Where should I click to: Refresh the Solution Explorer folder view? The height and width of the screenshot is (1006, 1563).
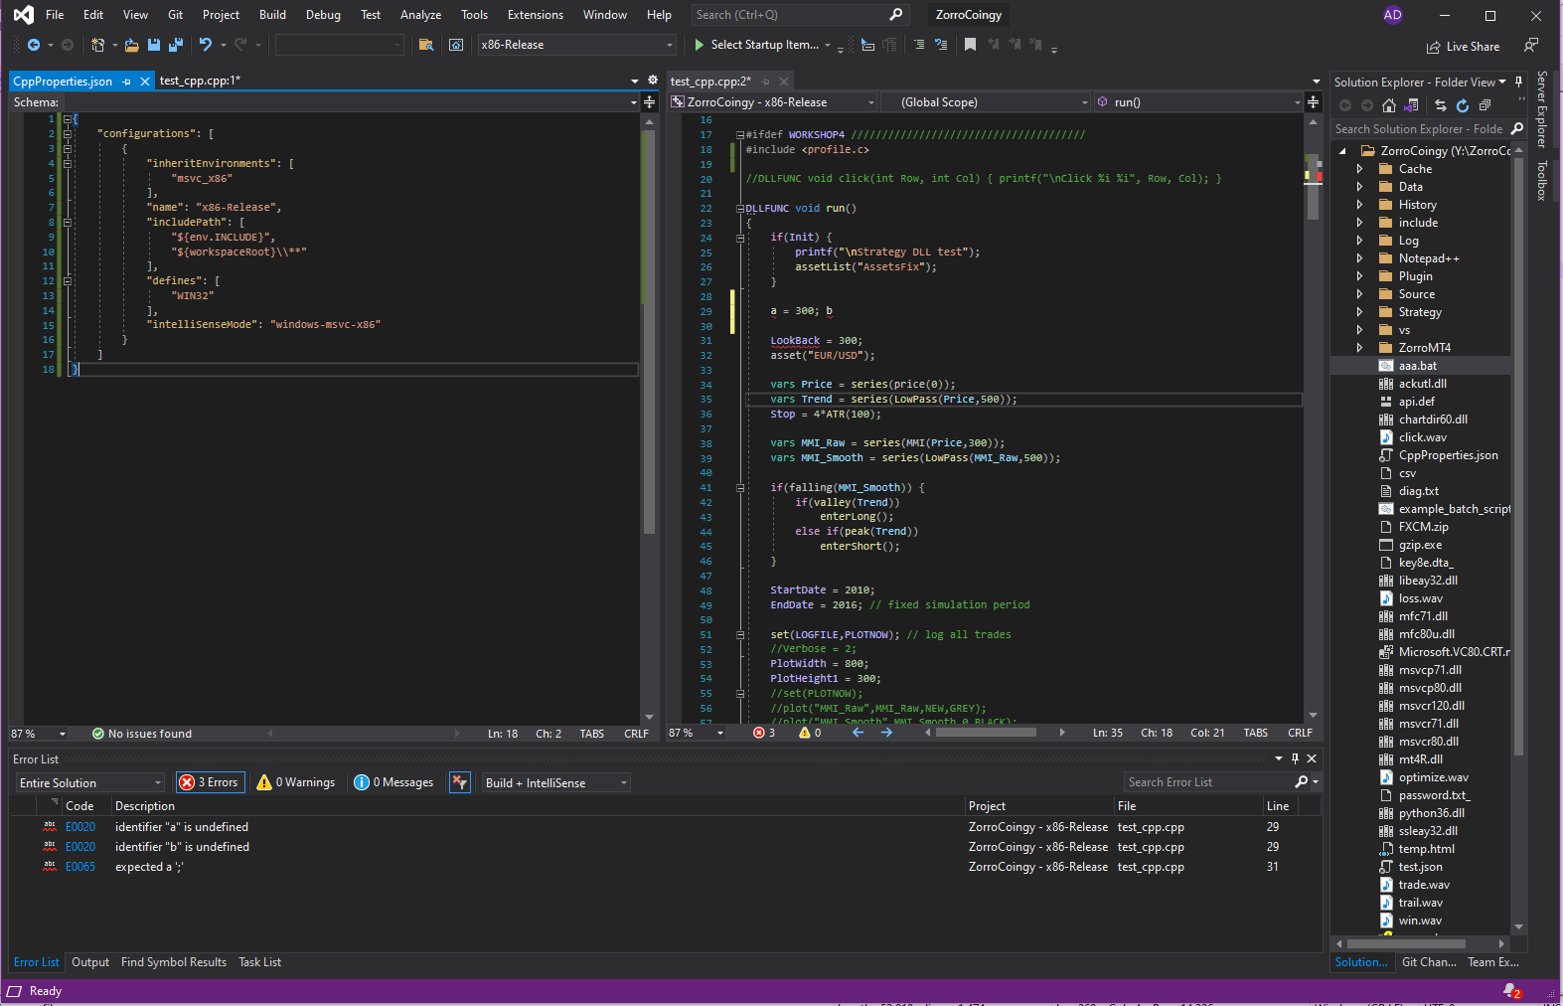[1463, 105]
